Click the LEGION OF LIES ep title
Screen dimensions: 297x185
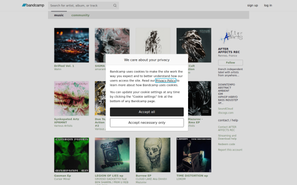[x=109, y=176]
